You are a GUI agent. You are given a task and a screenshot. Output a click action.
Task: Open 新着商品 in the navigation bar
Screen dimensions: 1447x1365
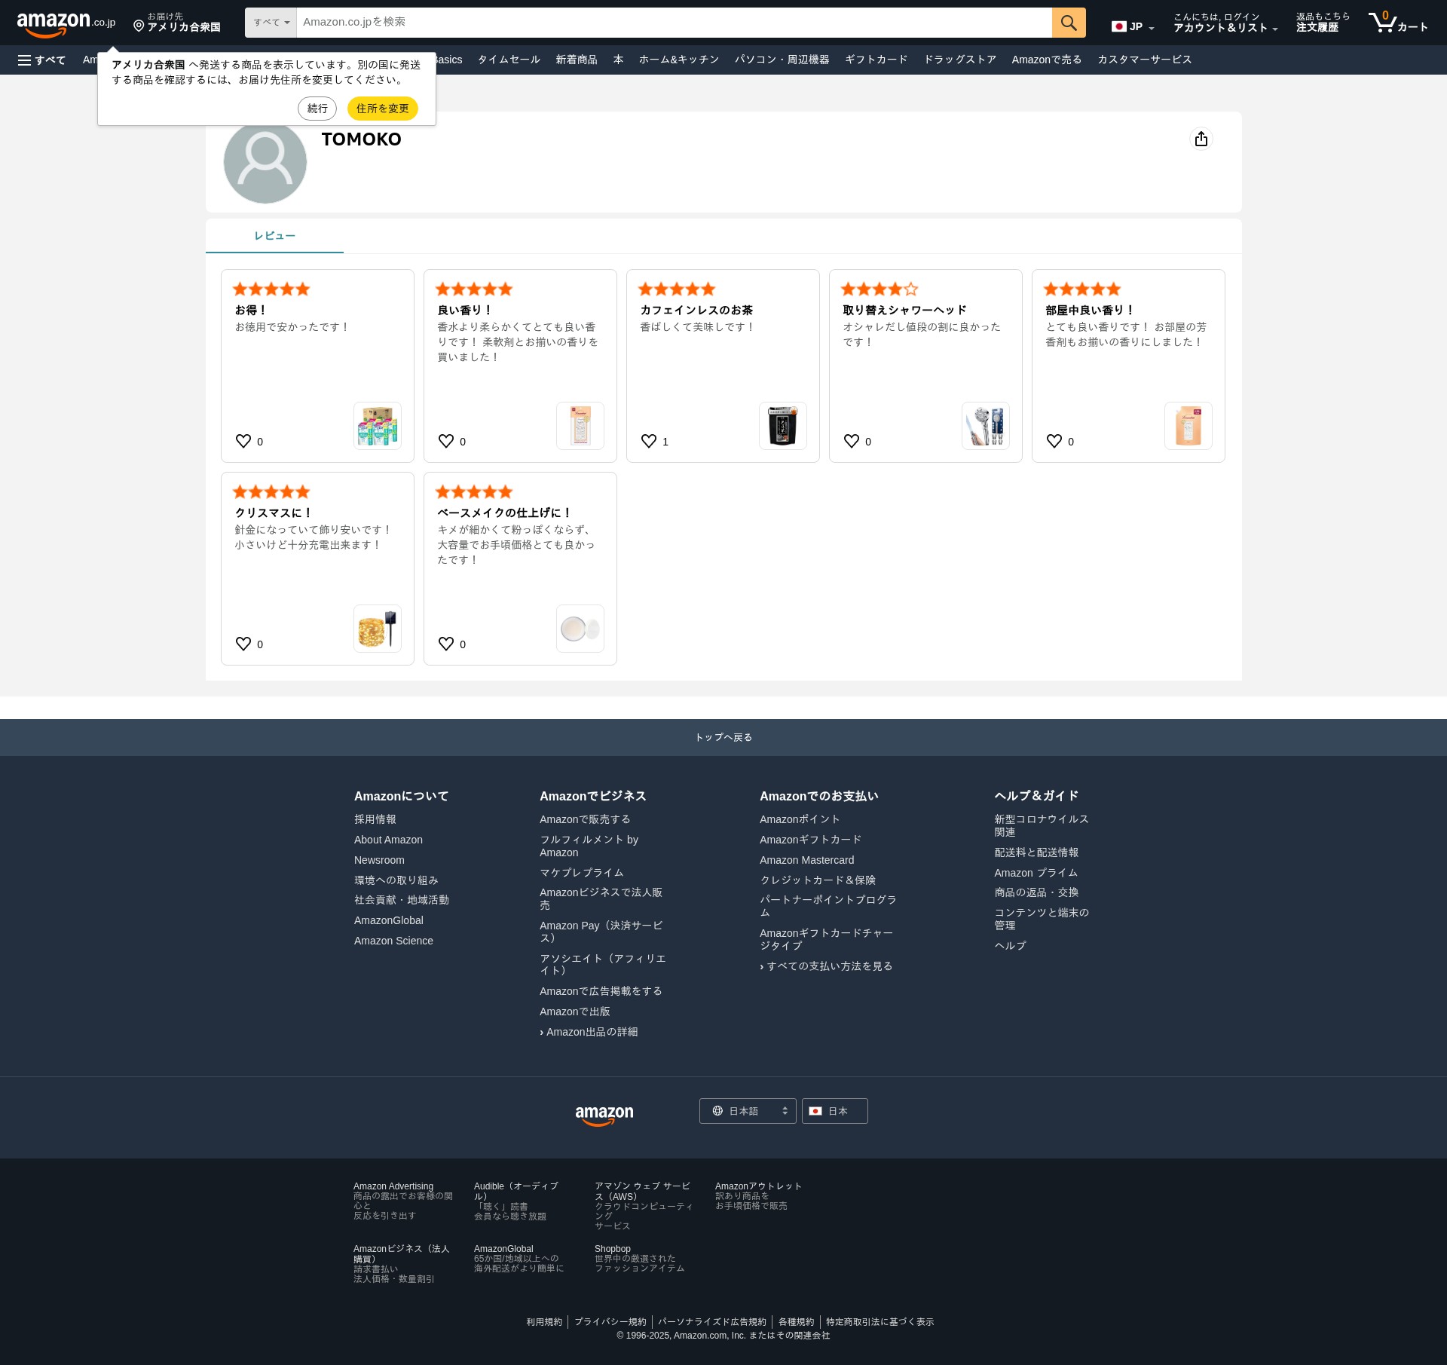[x=577, y=60]
